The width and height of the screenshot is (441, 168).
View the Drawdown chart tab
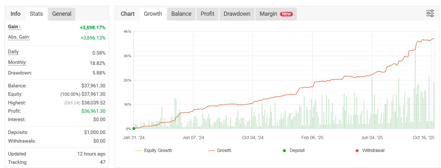tap(237, 14)
